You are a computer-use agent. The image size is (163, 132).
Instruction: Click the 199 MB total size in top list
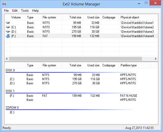coord(76,36)
